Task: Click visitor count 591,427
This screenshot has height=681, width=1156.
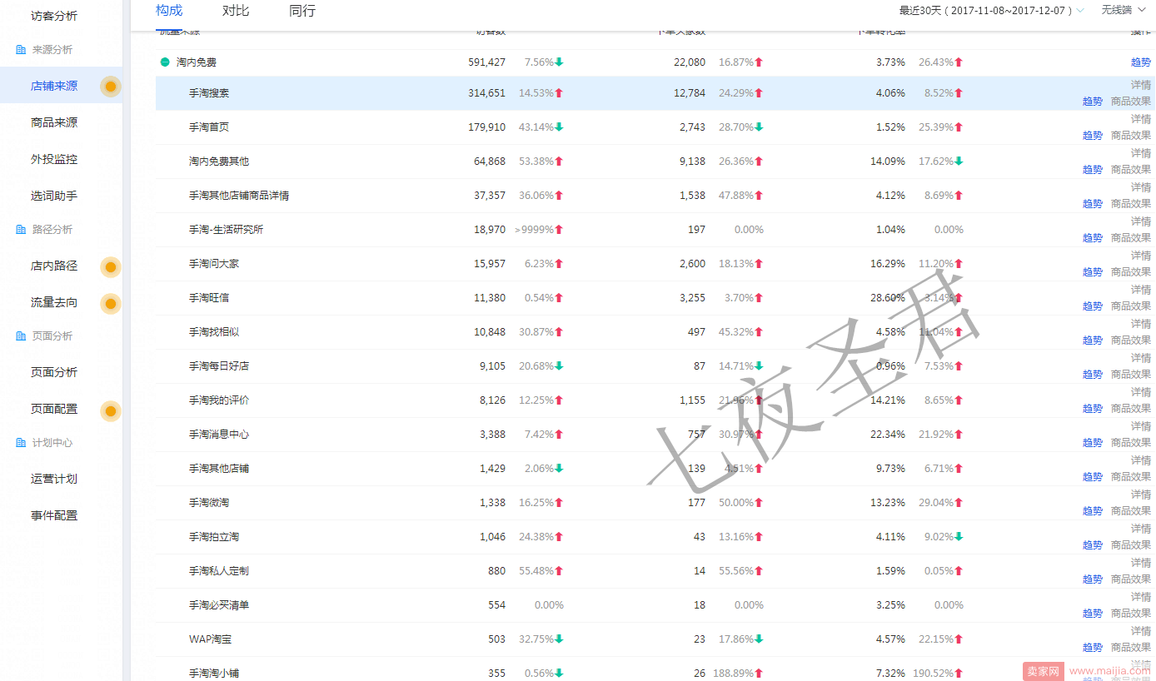Action: point(486,62)
